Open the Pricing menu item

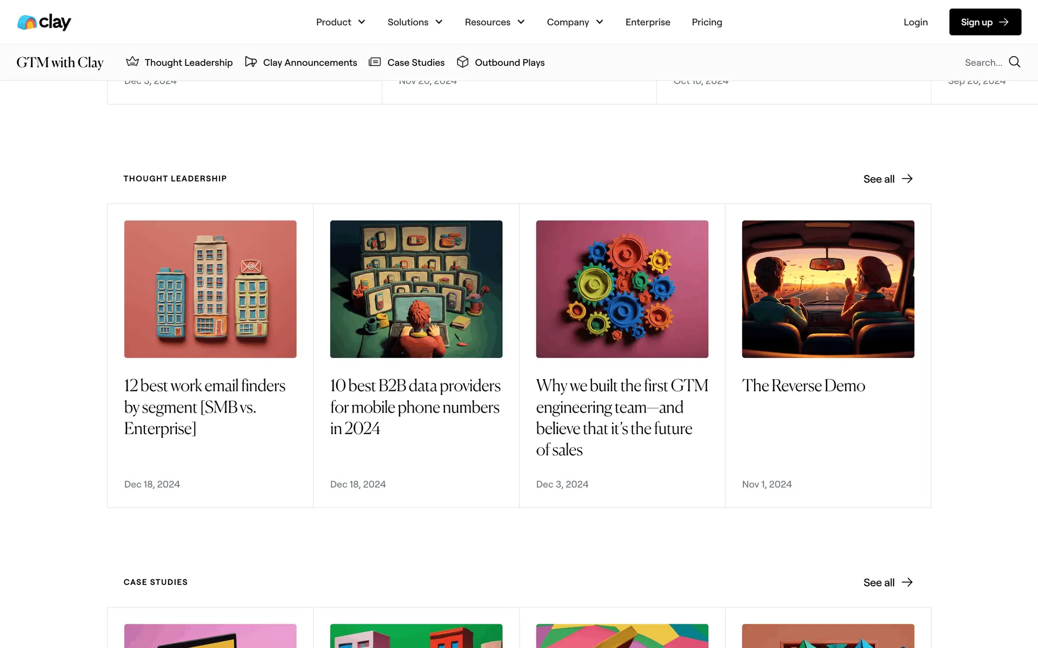pyautogui.click(x=707, y=22)
